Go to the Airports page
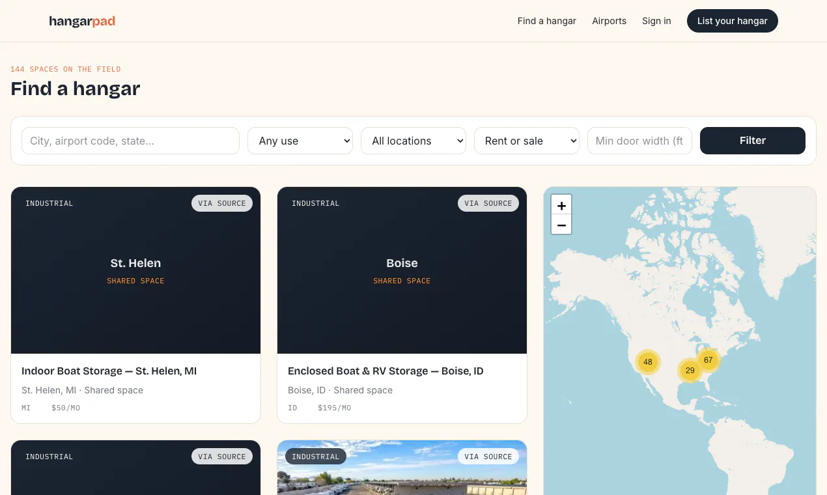This screenshot has height=495, width=827. (609, 21)
